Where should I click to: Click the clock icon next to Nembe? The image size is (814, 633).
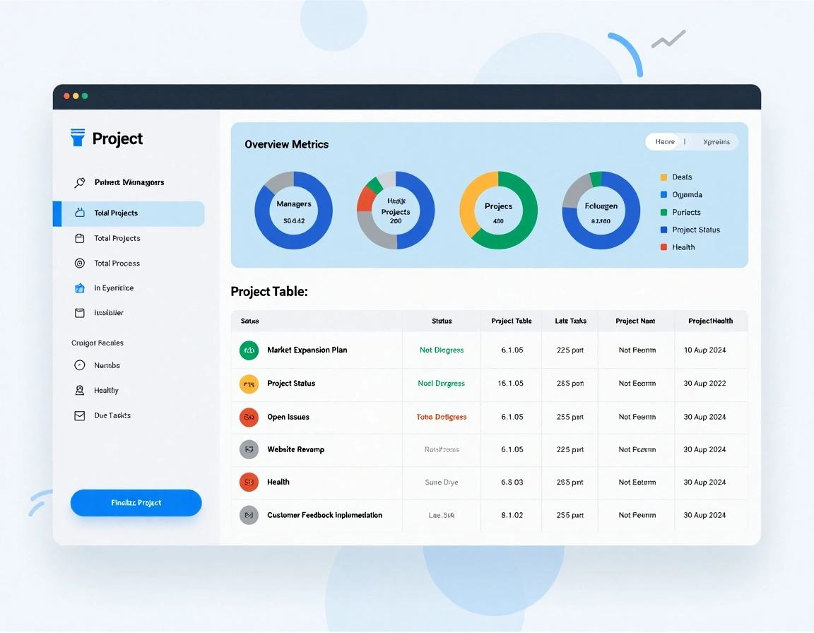79,365
